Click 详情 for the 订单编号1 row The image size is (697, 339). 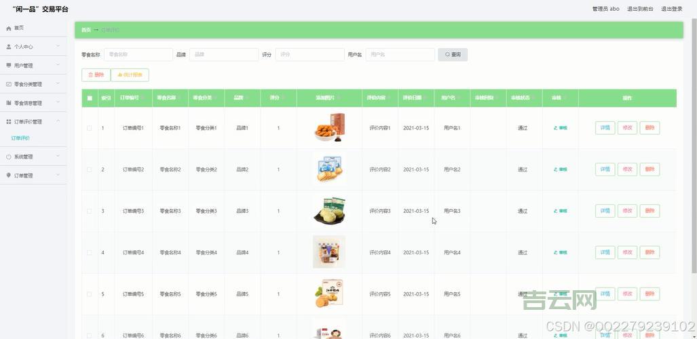tap(605, 128)
